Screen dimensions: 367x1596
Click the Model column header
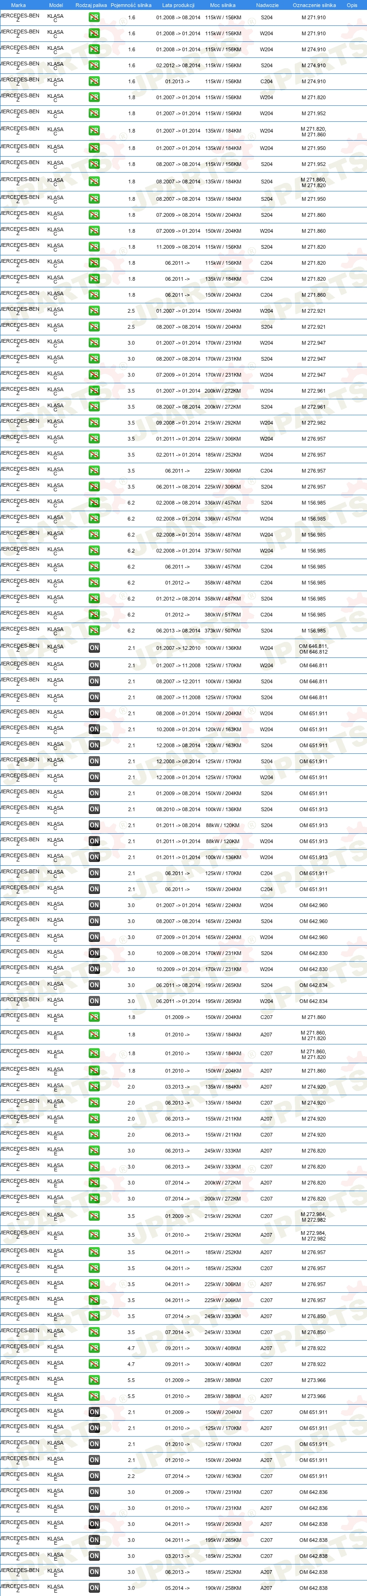click(x=55, y=5)
